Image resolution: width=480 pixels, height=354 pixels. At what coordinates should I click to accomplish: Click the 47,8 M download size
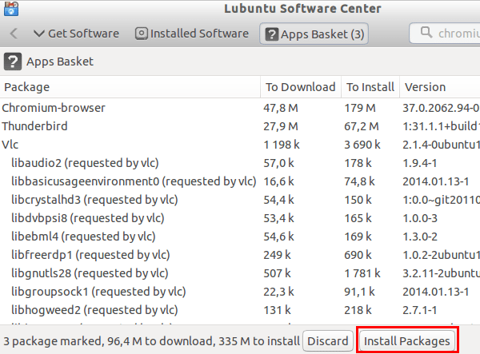pos(281,108)
